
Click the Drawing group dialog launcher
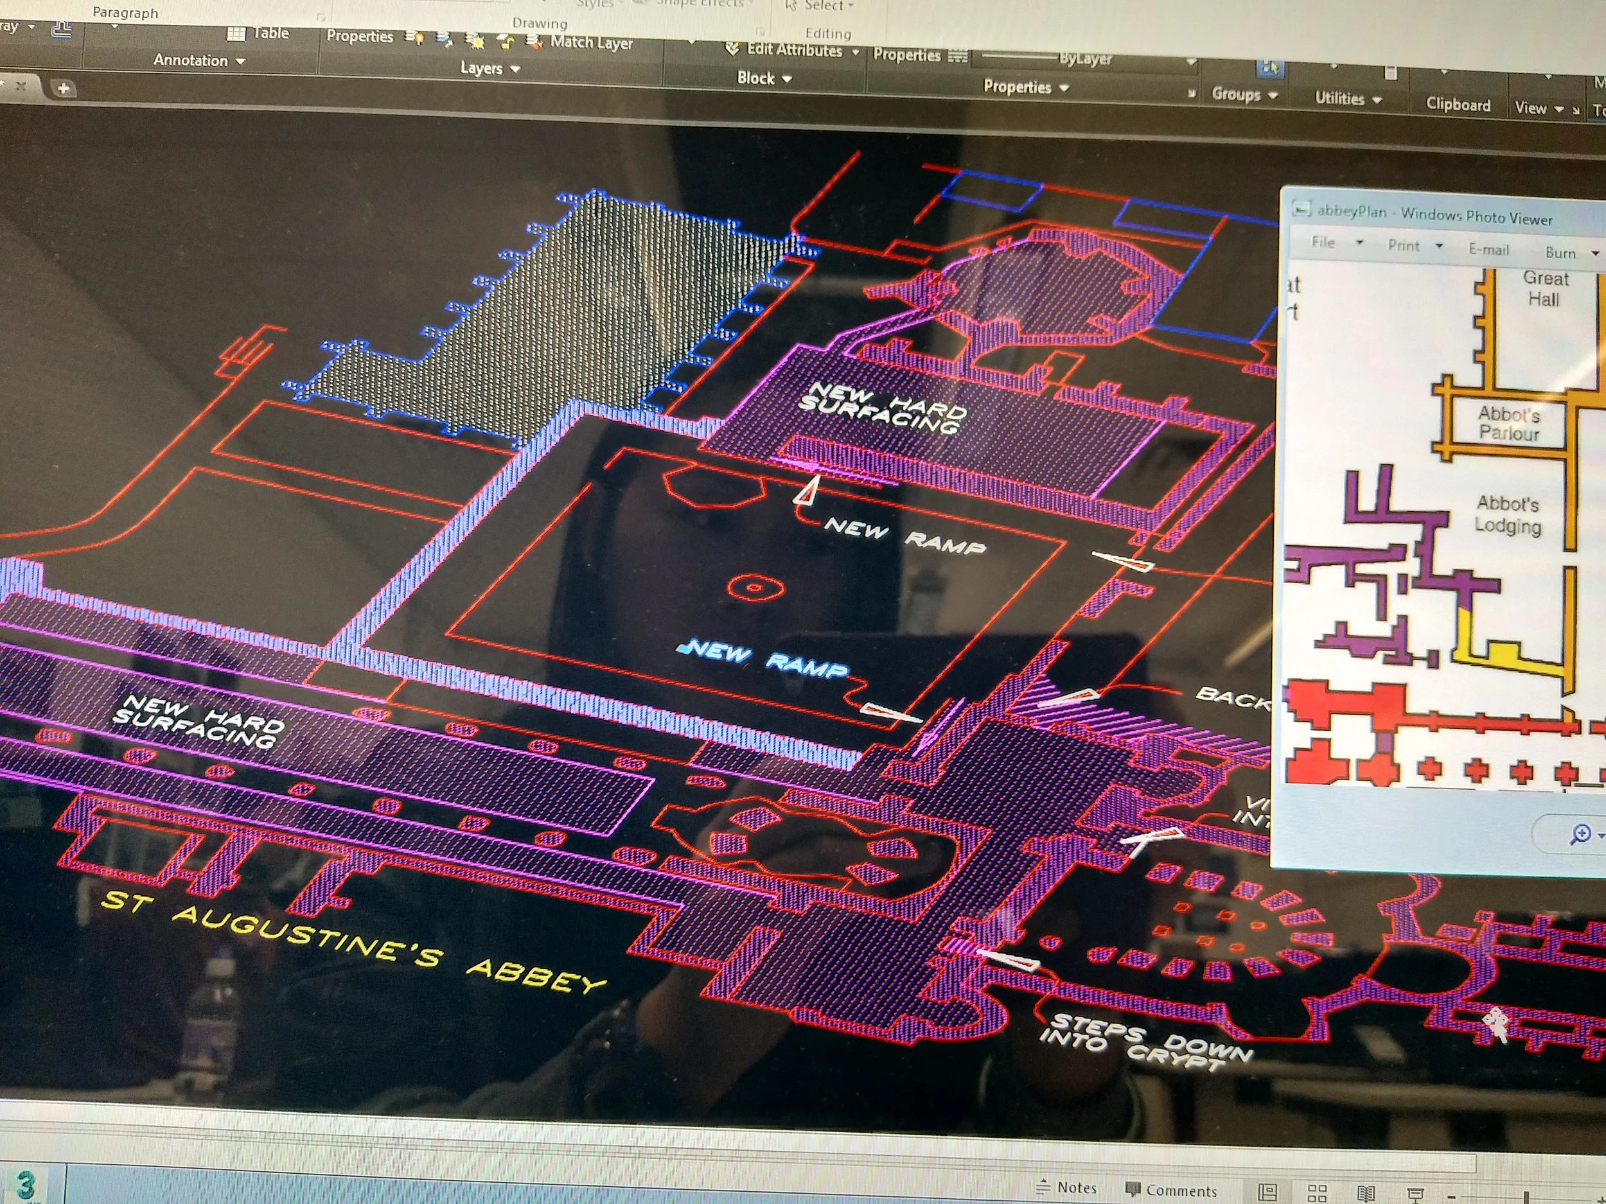pos(760,31)
